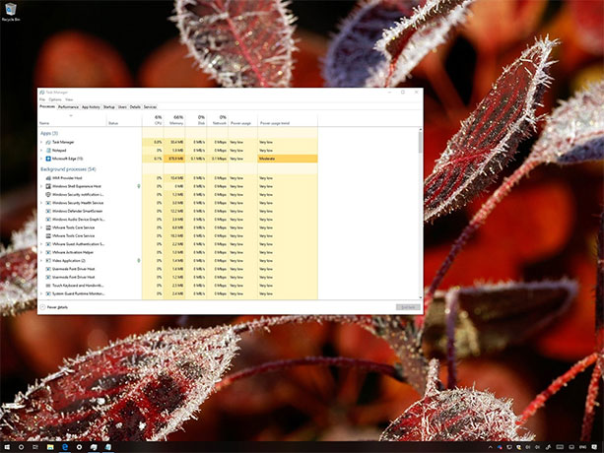Expand Windows Shell Experience Host row
This screenshot has width=604, height=453.
[41, 186]
